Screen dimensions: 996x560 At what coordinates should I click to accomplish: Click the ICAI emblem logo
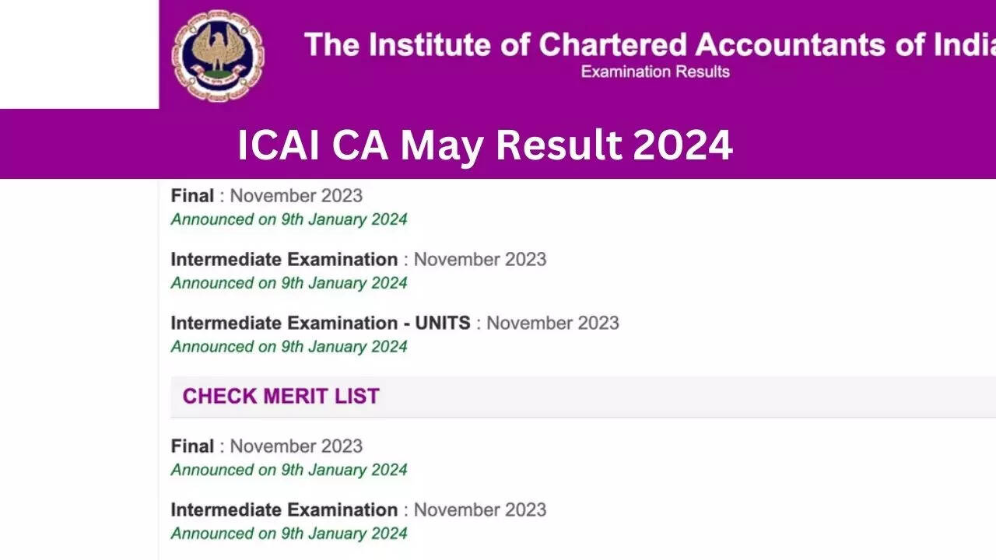tap(218, 55)
